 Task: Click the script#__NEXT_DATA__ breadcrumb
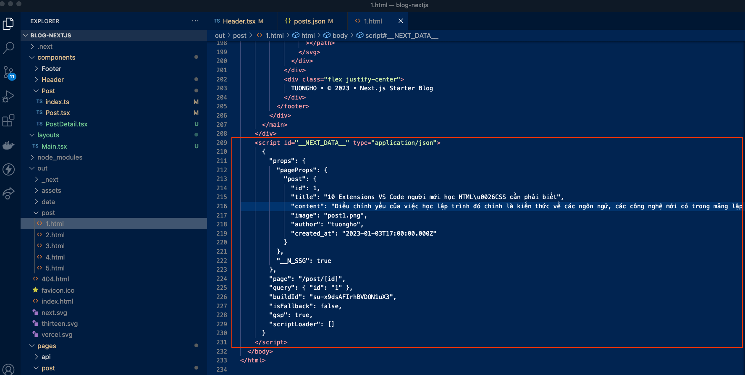[x=401, y=36]
